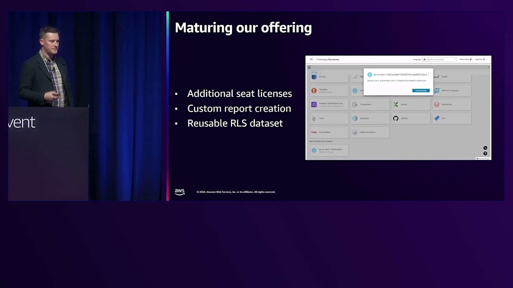The image size is (513, 288).
Task: Click the 'FROM EXISTING DATA SOURCES' heading
Action: pyautogui.click(x=321, y=141)
